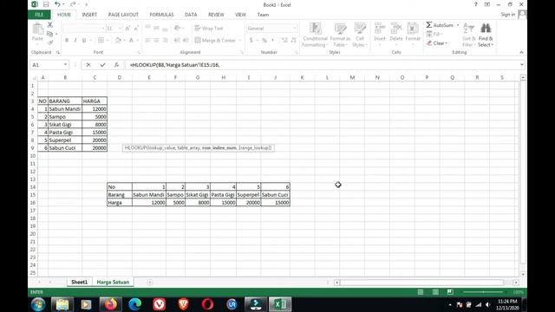555x312 pixels.
Task: Click the Save icon in Quick Access Toolbar
Action: (x=46, y=4)
